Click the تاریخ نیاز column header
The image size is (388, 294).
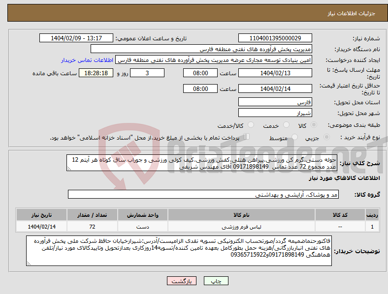pos(41,215)
